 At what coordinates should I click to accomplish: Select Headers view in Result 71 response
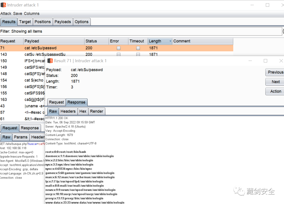[x=68, y=111]
